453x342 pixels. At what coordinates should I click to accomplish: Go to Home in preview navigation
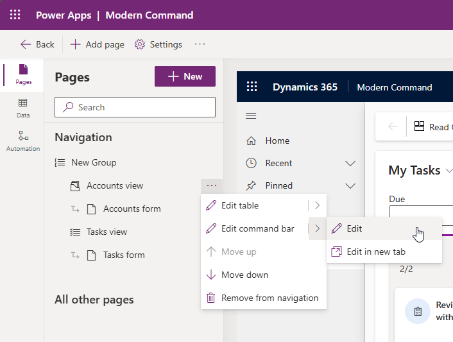(x=277, y=141)
